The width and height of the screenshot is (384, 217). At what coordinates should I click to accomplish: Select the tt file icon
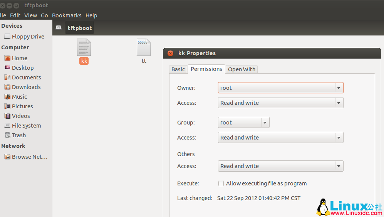[x=144, y=47]
